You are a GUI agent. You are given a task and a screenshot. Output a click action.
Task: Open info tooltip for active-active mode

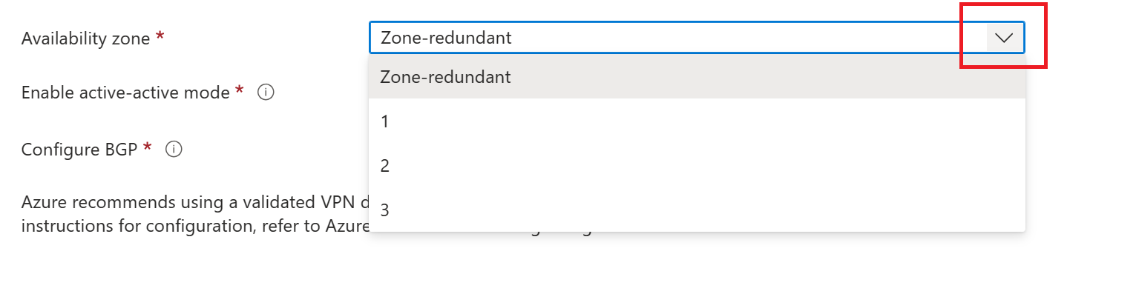coord(266,93)
